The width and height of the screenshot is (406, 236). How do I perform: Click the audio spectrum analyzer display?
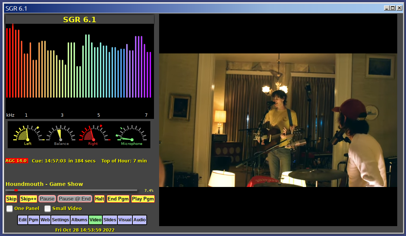tap(80, 71)
